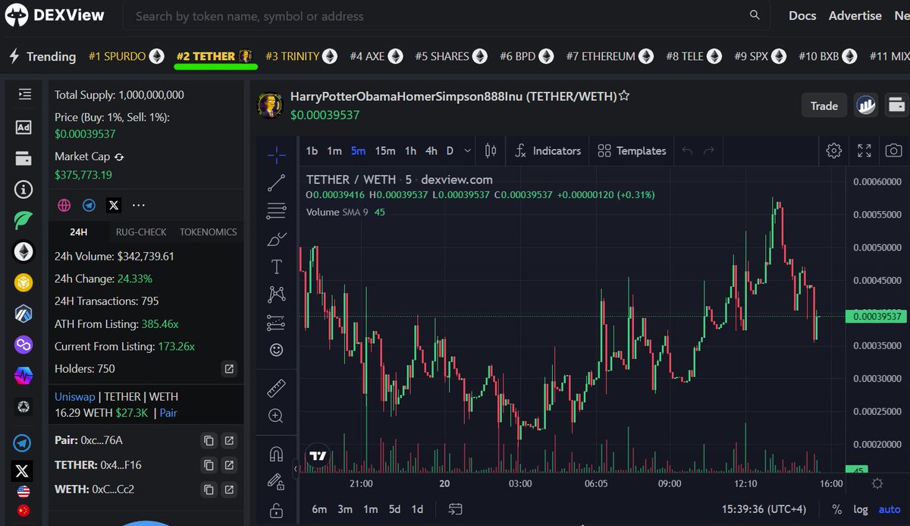
Task: Toggle percent scale on price axis
Action: (836, 509)
